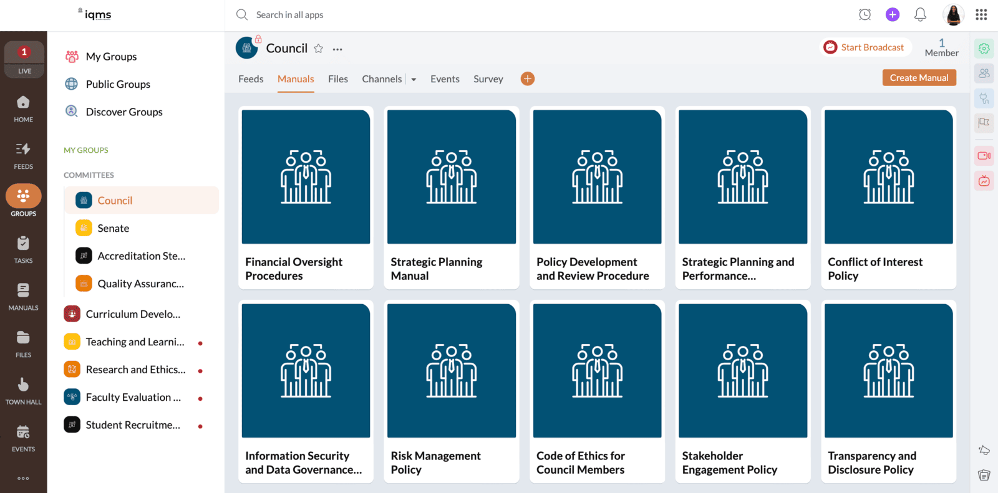Expand the Channels dropdown arrow

point(414,80)
